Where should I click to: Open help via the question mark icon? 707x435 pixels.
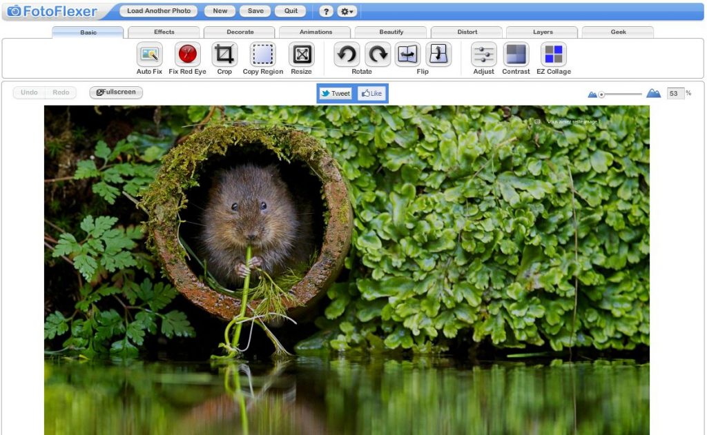point(325,11)
